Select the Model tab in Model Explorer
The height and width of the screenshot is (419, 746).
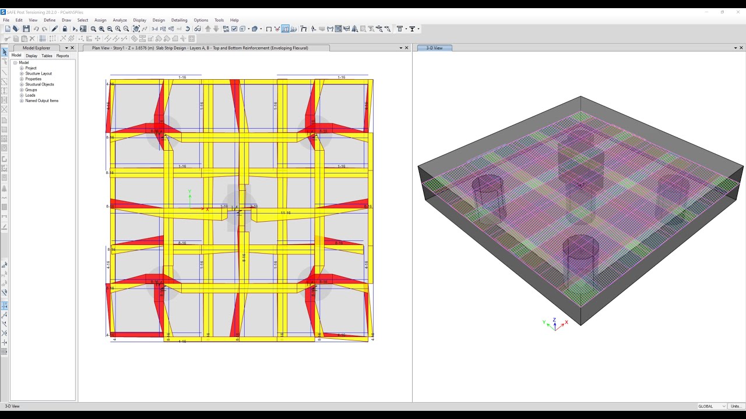click(x=16, y=56)
